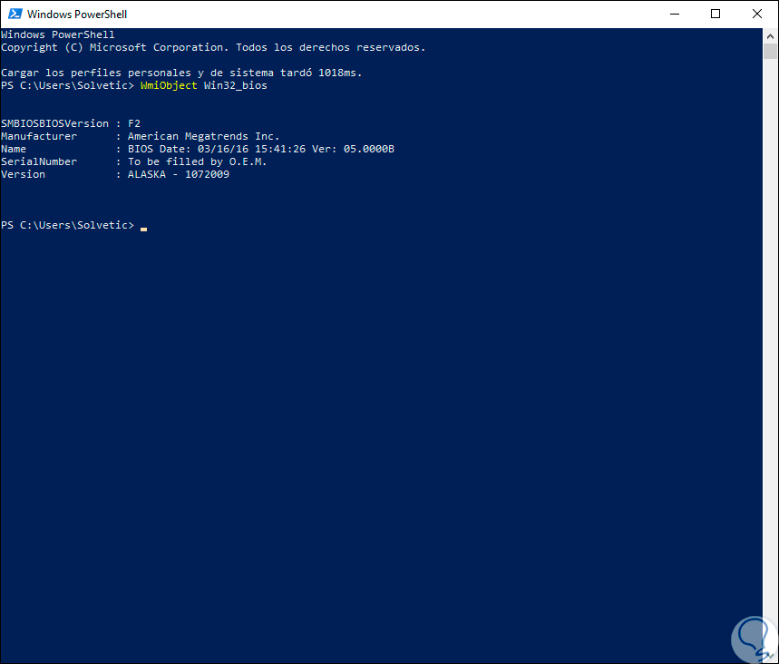Maximize the PowerShell window
The width and height of the screenshot is (779, 664).
(x=716, y=14)
